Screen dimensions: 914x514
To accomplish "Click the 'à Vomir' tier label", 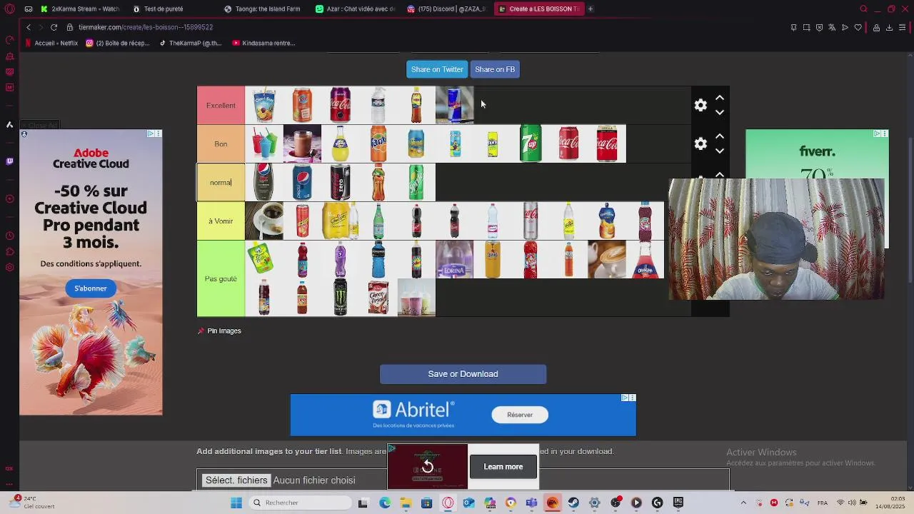I will (221, 221).
